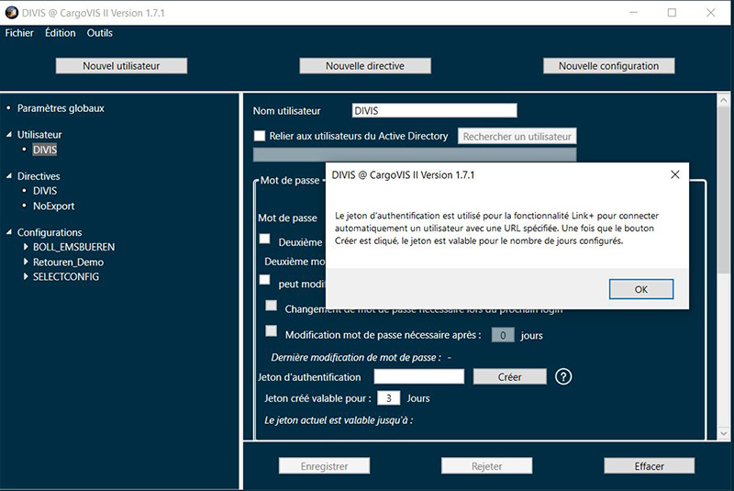Collapse the Configurations tree node

[9, 232]
